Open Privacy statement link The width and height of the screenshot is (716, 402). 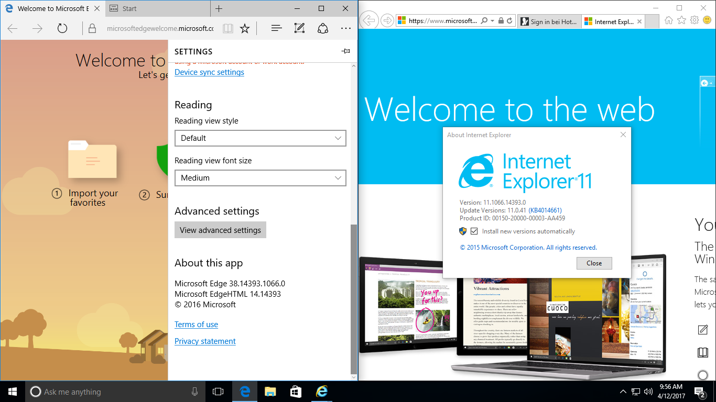tap(205, 341)
